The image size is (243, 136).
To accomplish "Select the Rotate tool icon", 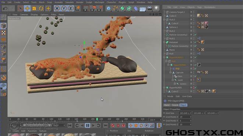I will coord(41,8).
